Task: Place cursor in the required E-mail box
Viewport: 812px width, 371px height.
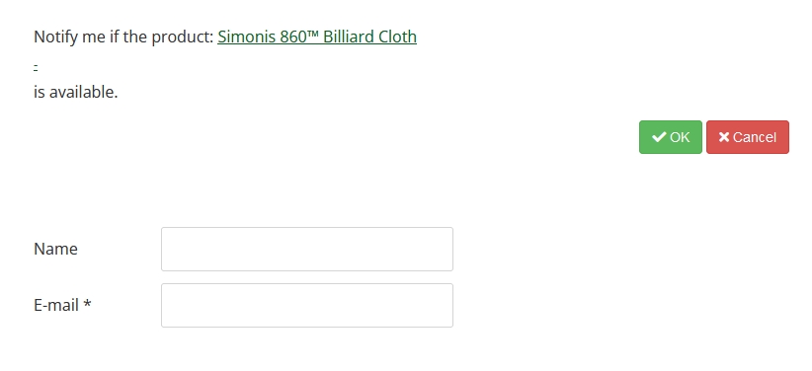Action: 307,305
